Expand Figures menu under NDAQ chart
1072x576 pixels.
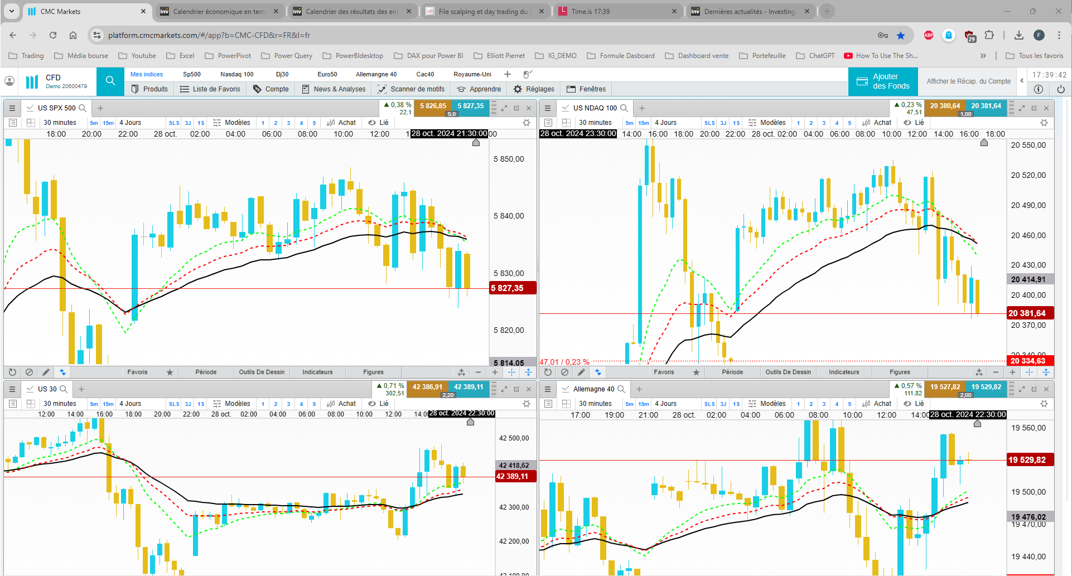(900, 372)
